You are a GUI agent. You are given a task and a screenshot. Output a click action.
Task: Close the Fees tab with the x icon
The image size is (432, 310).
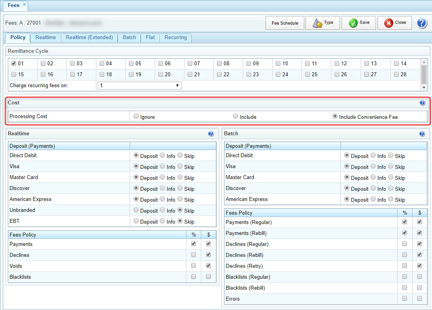tap(24, 4)
